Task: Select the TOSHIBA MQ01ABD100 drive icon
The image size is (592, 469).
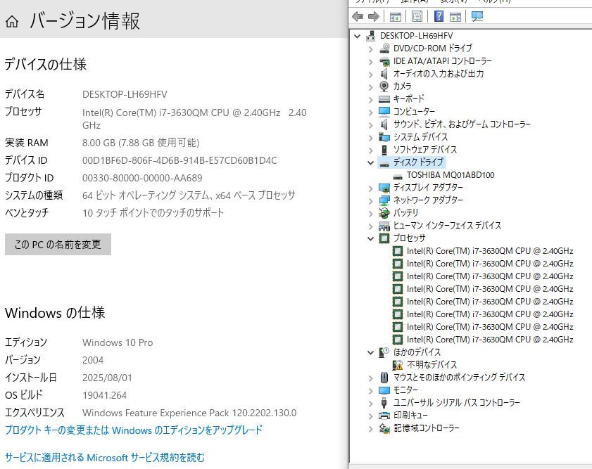Action: (398, 175)
